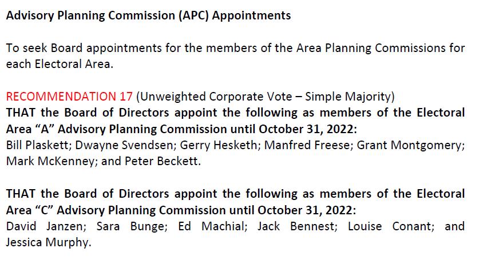
Task: Click on Ed Machial's name
Action: coord(211,226)
